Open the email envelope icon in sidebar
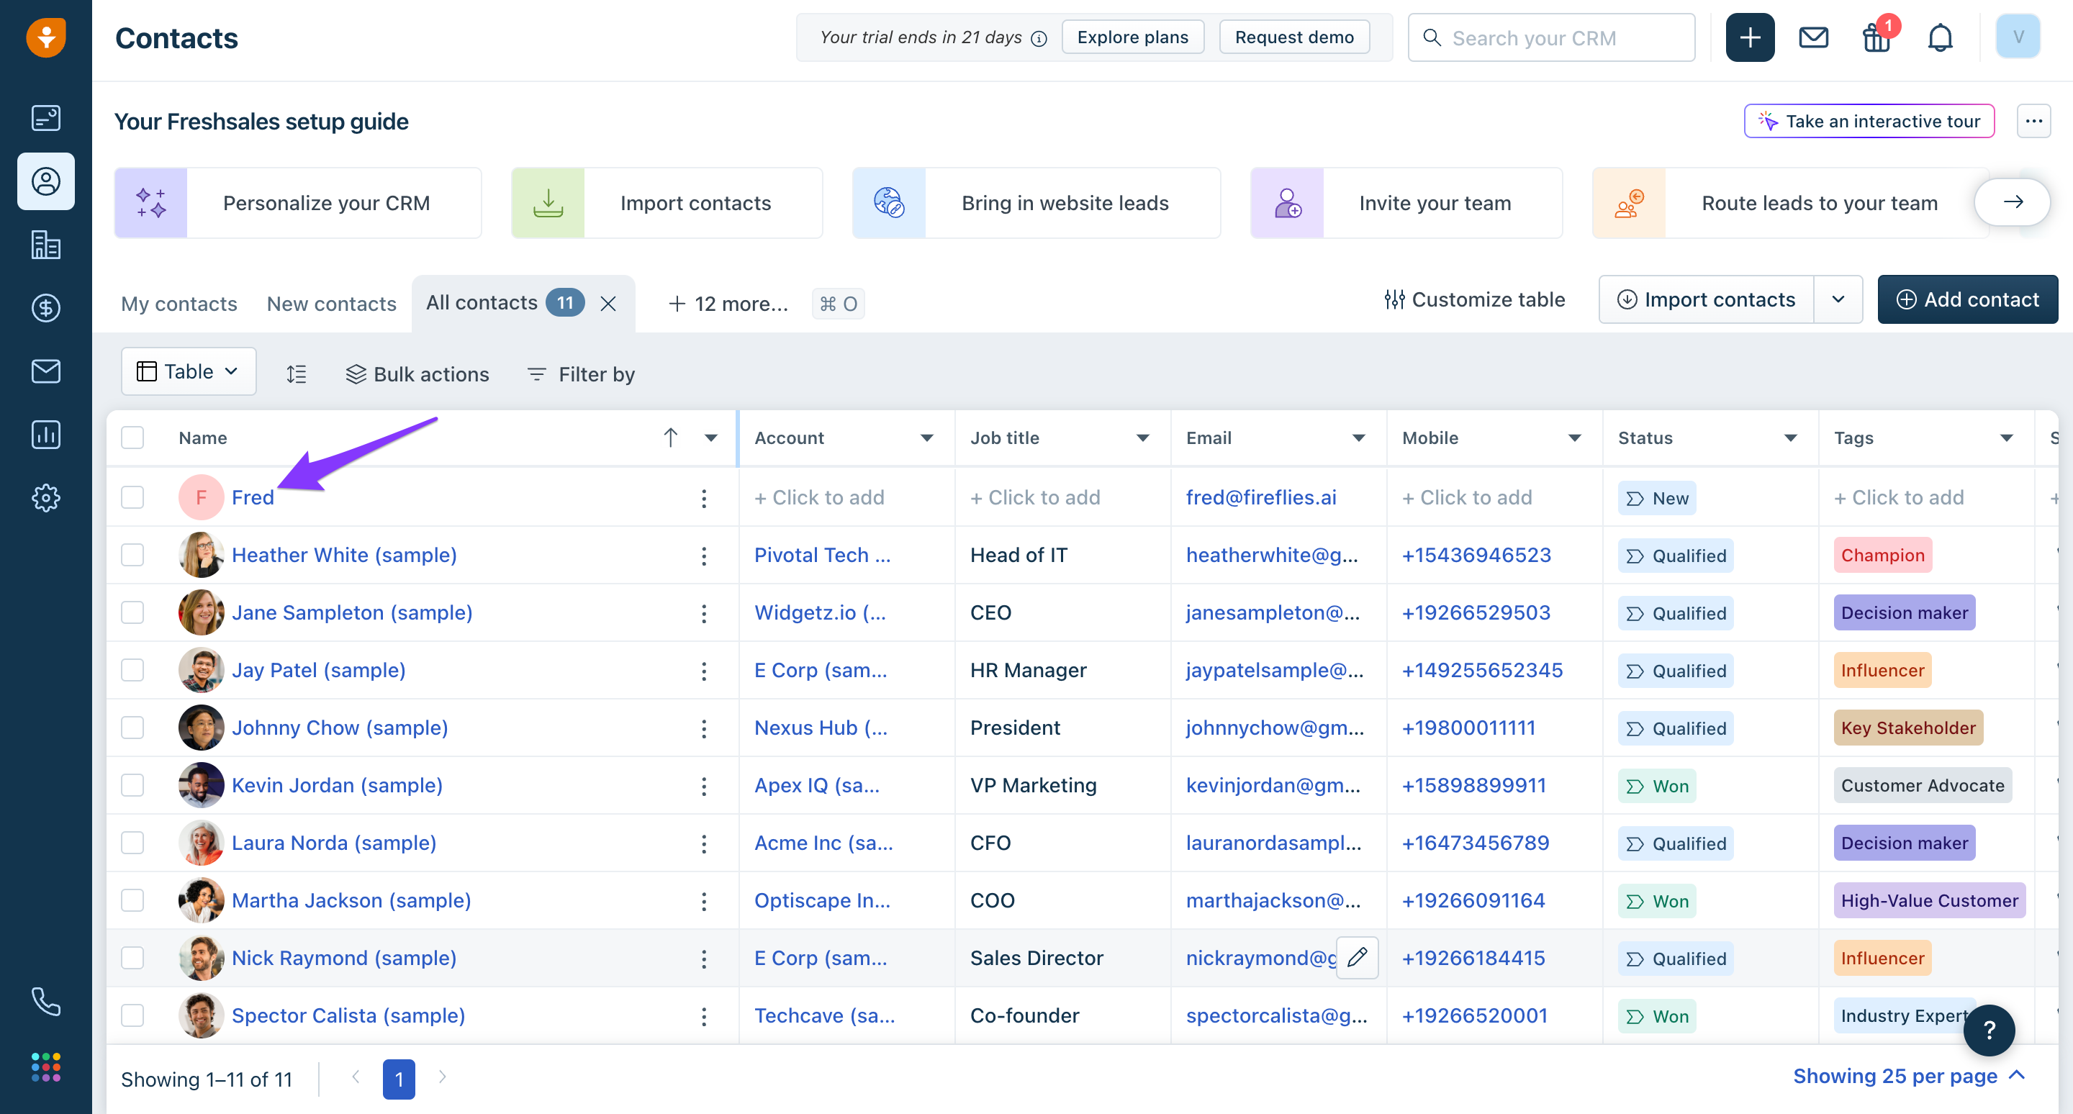The image size is (2073, 1114). (x=46, y=371)
